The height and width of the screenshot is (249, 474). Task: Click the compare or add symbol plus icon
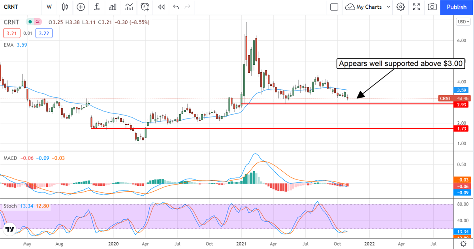[81, 7]
